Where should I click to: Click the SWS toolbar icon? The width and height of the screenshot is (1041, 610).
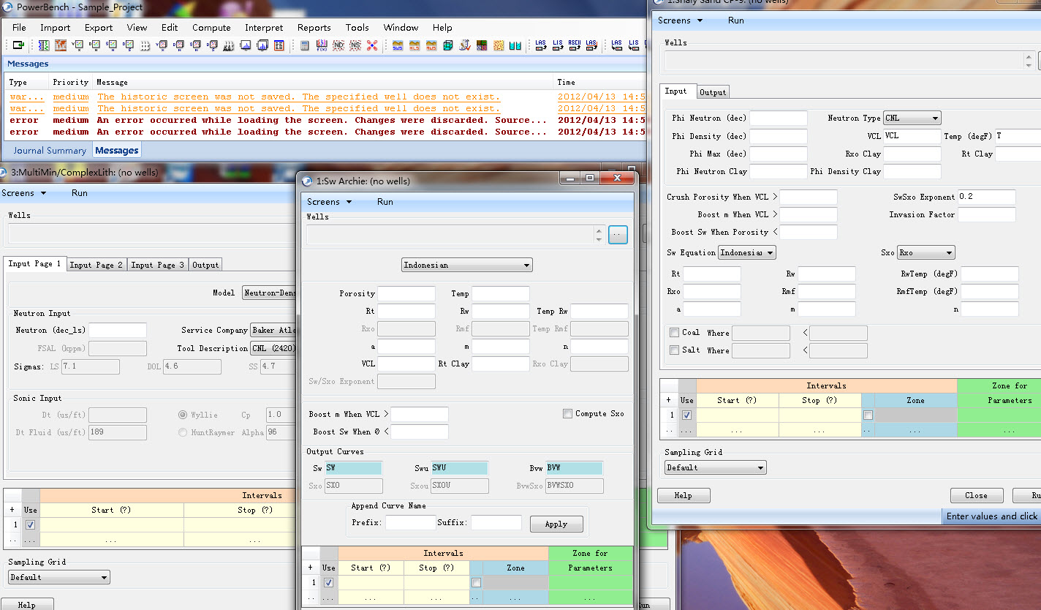coord(398,45)
